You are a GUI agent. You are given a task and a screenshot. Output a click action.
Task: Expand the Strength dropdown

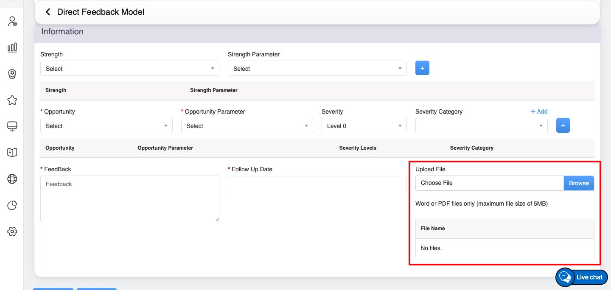click(x=129, y=69)
